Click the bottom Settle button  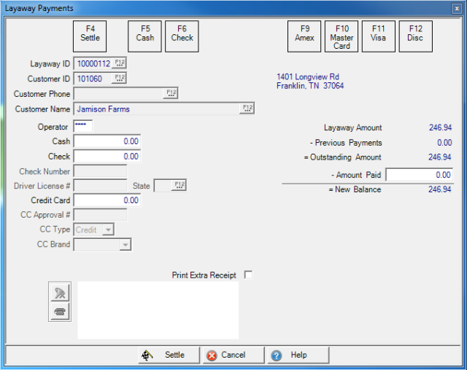point(169,355)
